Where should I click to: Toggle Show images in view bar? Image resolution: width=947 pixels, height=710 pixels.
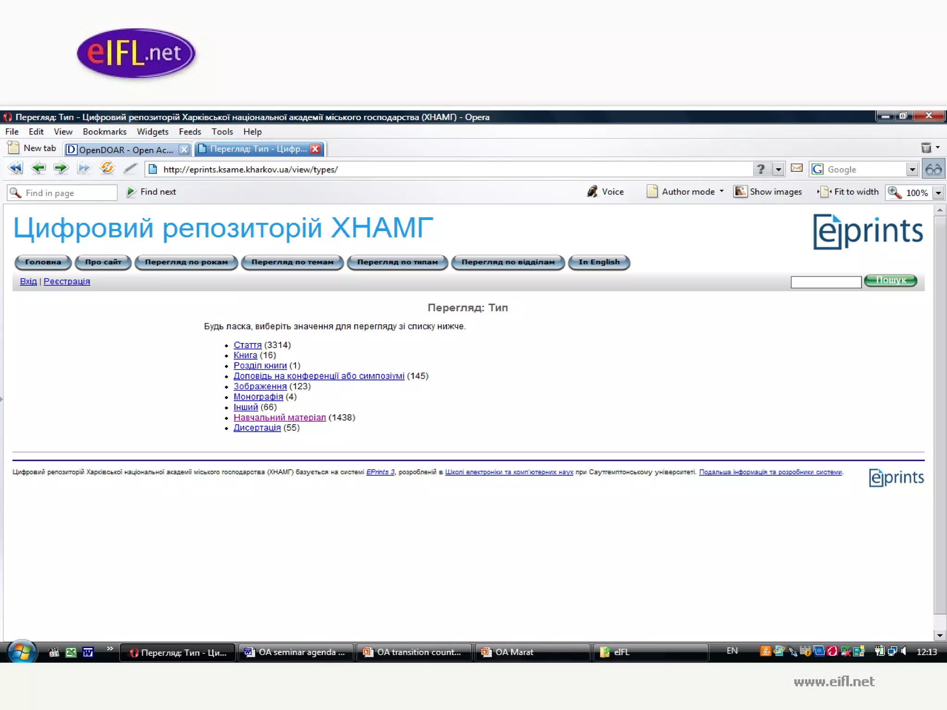click(x=768, y=192)
